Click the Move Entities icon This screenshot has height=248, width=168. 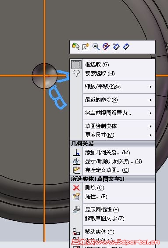[76, 232]
